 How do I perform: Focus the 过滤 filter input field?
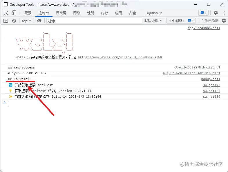click(x=94, y=21)
